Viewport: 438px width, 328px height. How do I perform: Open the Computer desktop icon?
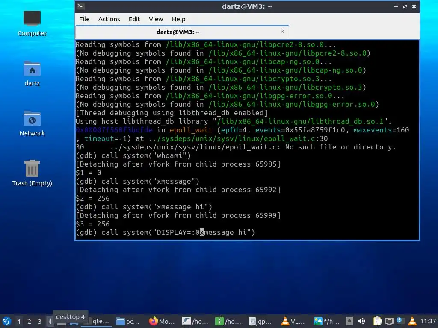32,23
